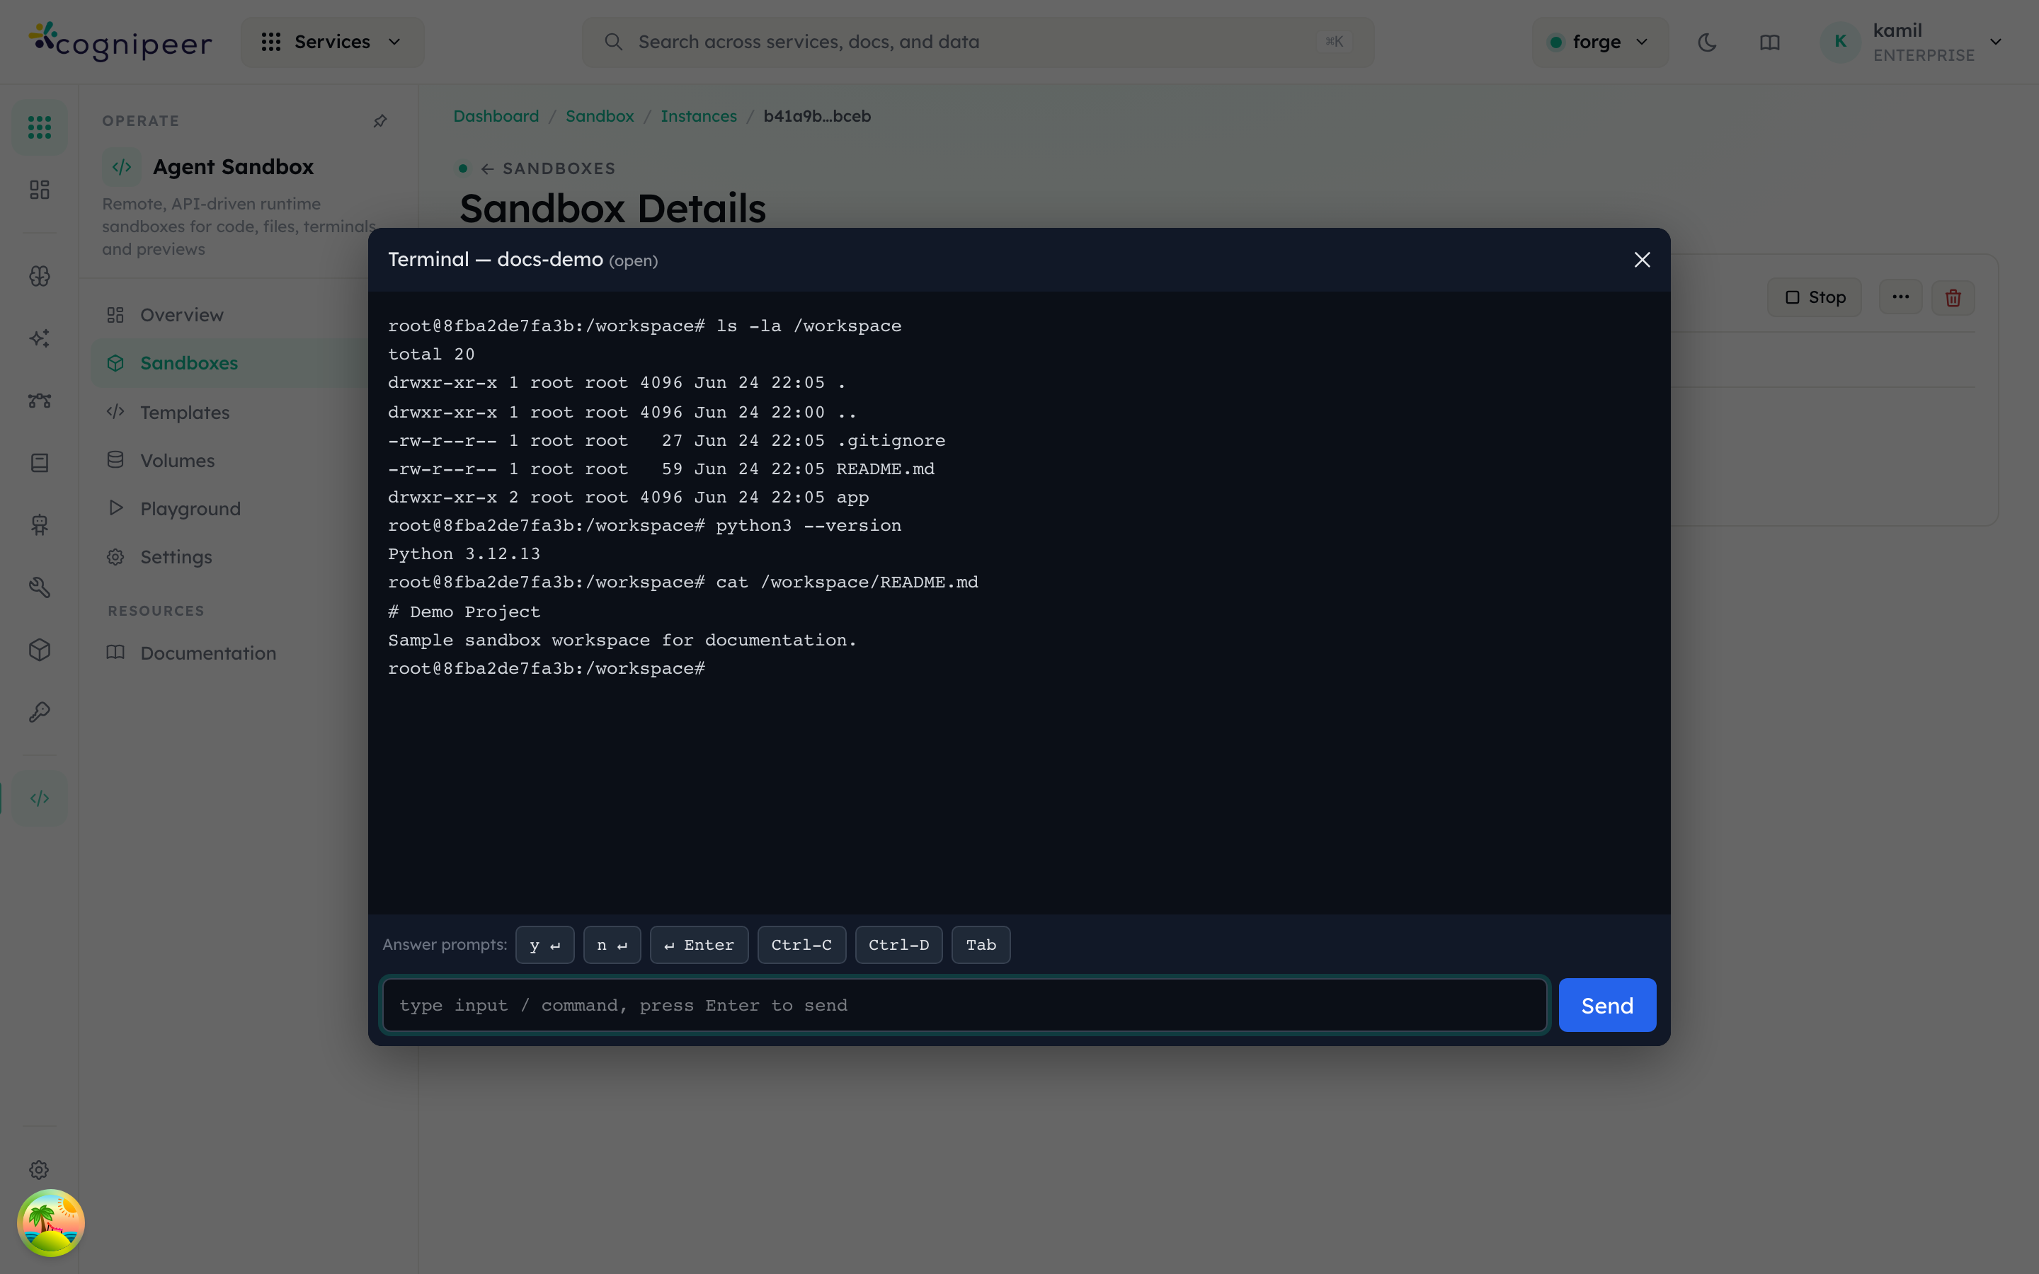Screen dimensions: 2039x1274
Task: Open Documentation resource link
Action: click(207, 653)
